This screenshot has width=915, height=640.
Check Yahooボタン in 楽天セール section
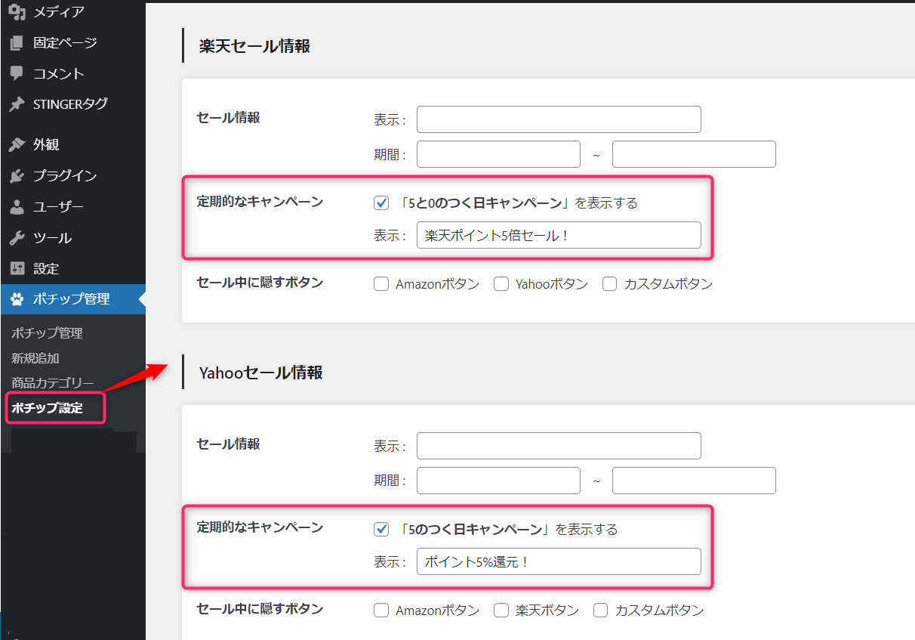pos(501,284)
